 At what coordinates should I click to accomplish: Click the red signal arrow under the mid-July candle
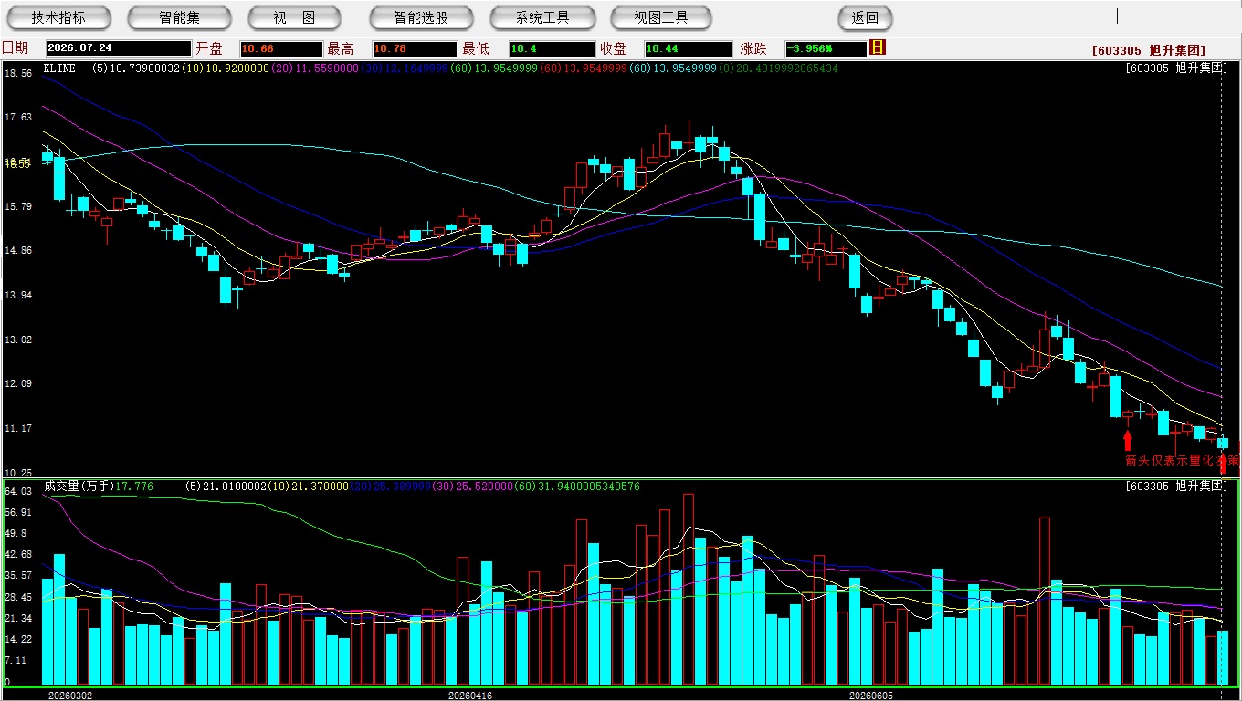[x=1128, y=441]
